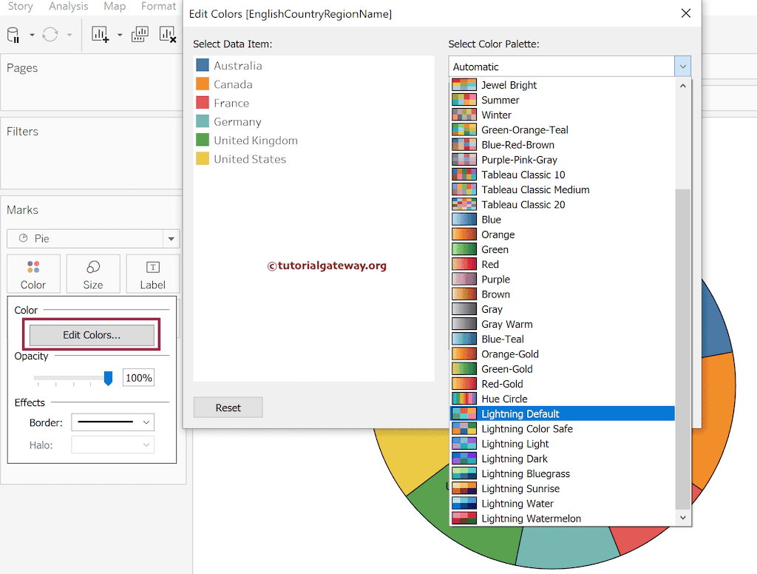This screenshot has width=757, height=574.
Task: Click the clear sheet toolbar icon
Action: 168,35
